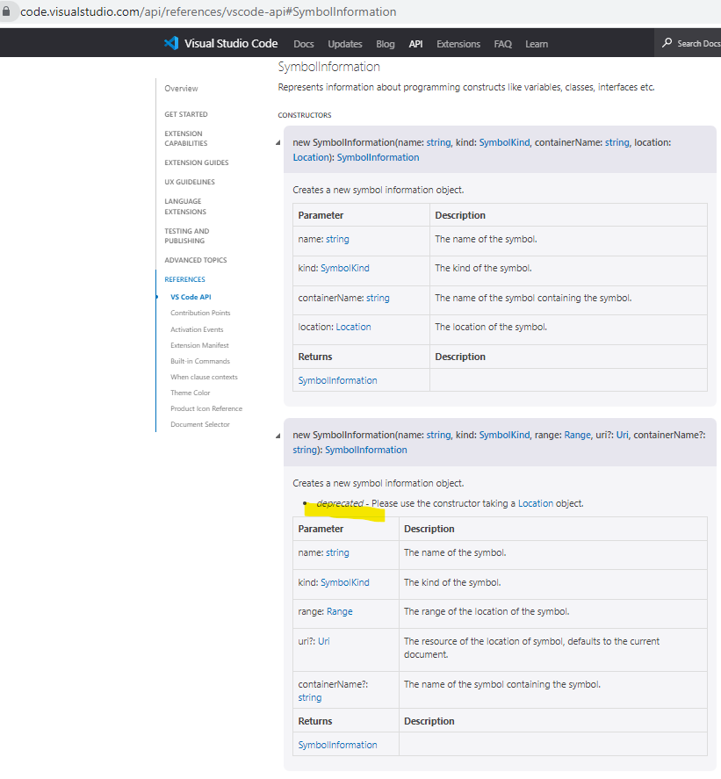721x779 pixels.
Task: Open the Location type link
Action: coord(308,156)
